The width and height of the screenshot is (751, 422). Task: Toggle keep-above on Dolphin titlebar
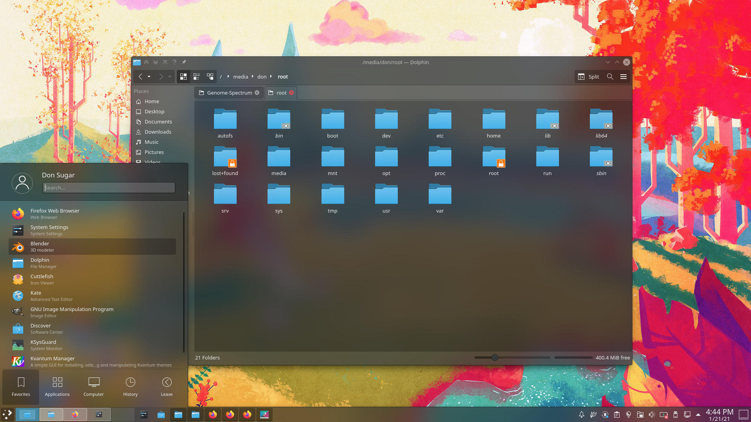[x=146, y=62]
